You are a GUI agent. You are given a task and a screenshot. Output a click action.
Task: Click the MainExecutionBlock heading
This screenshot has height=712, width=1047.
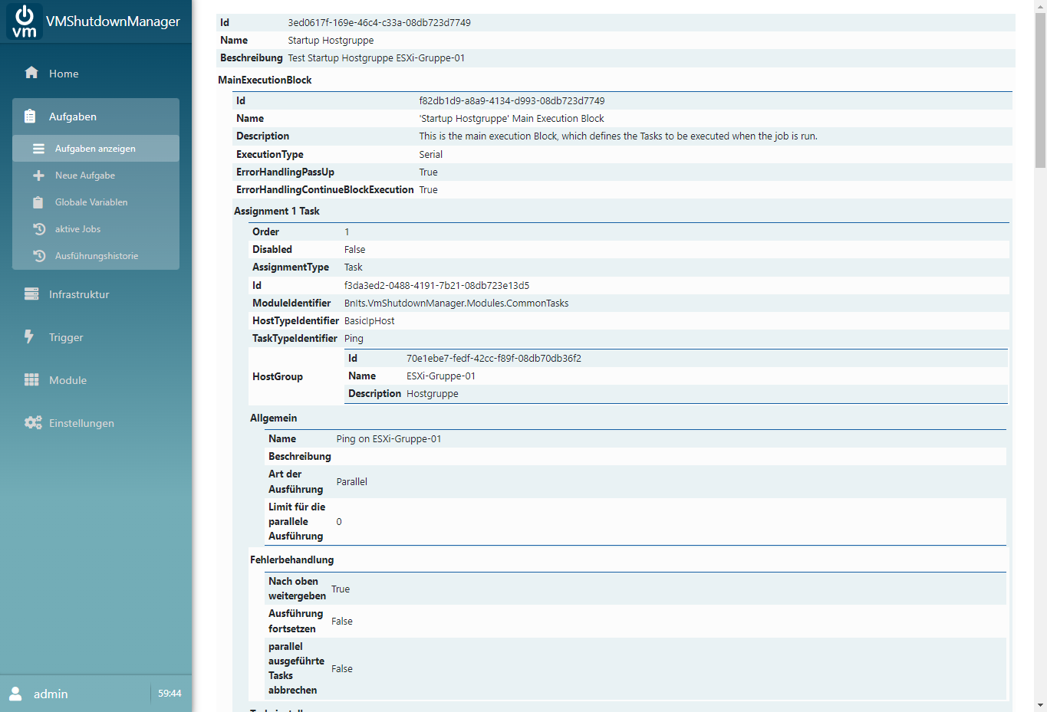point(265,80)
